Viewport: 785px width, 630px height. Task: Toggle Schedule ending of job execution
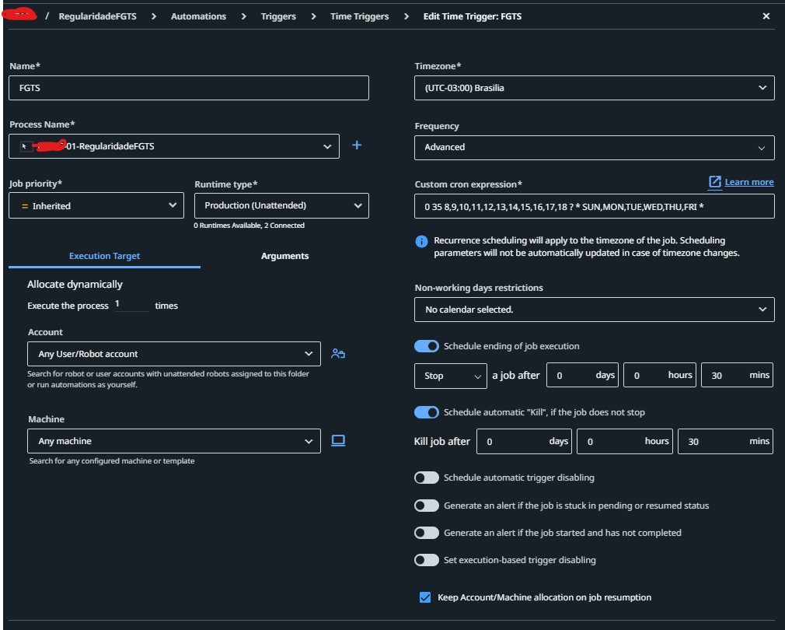[x=427, y=346]
